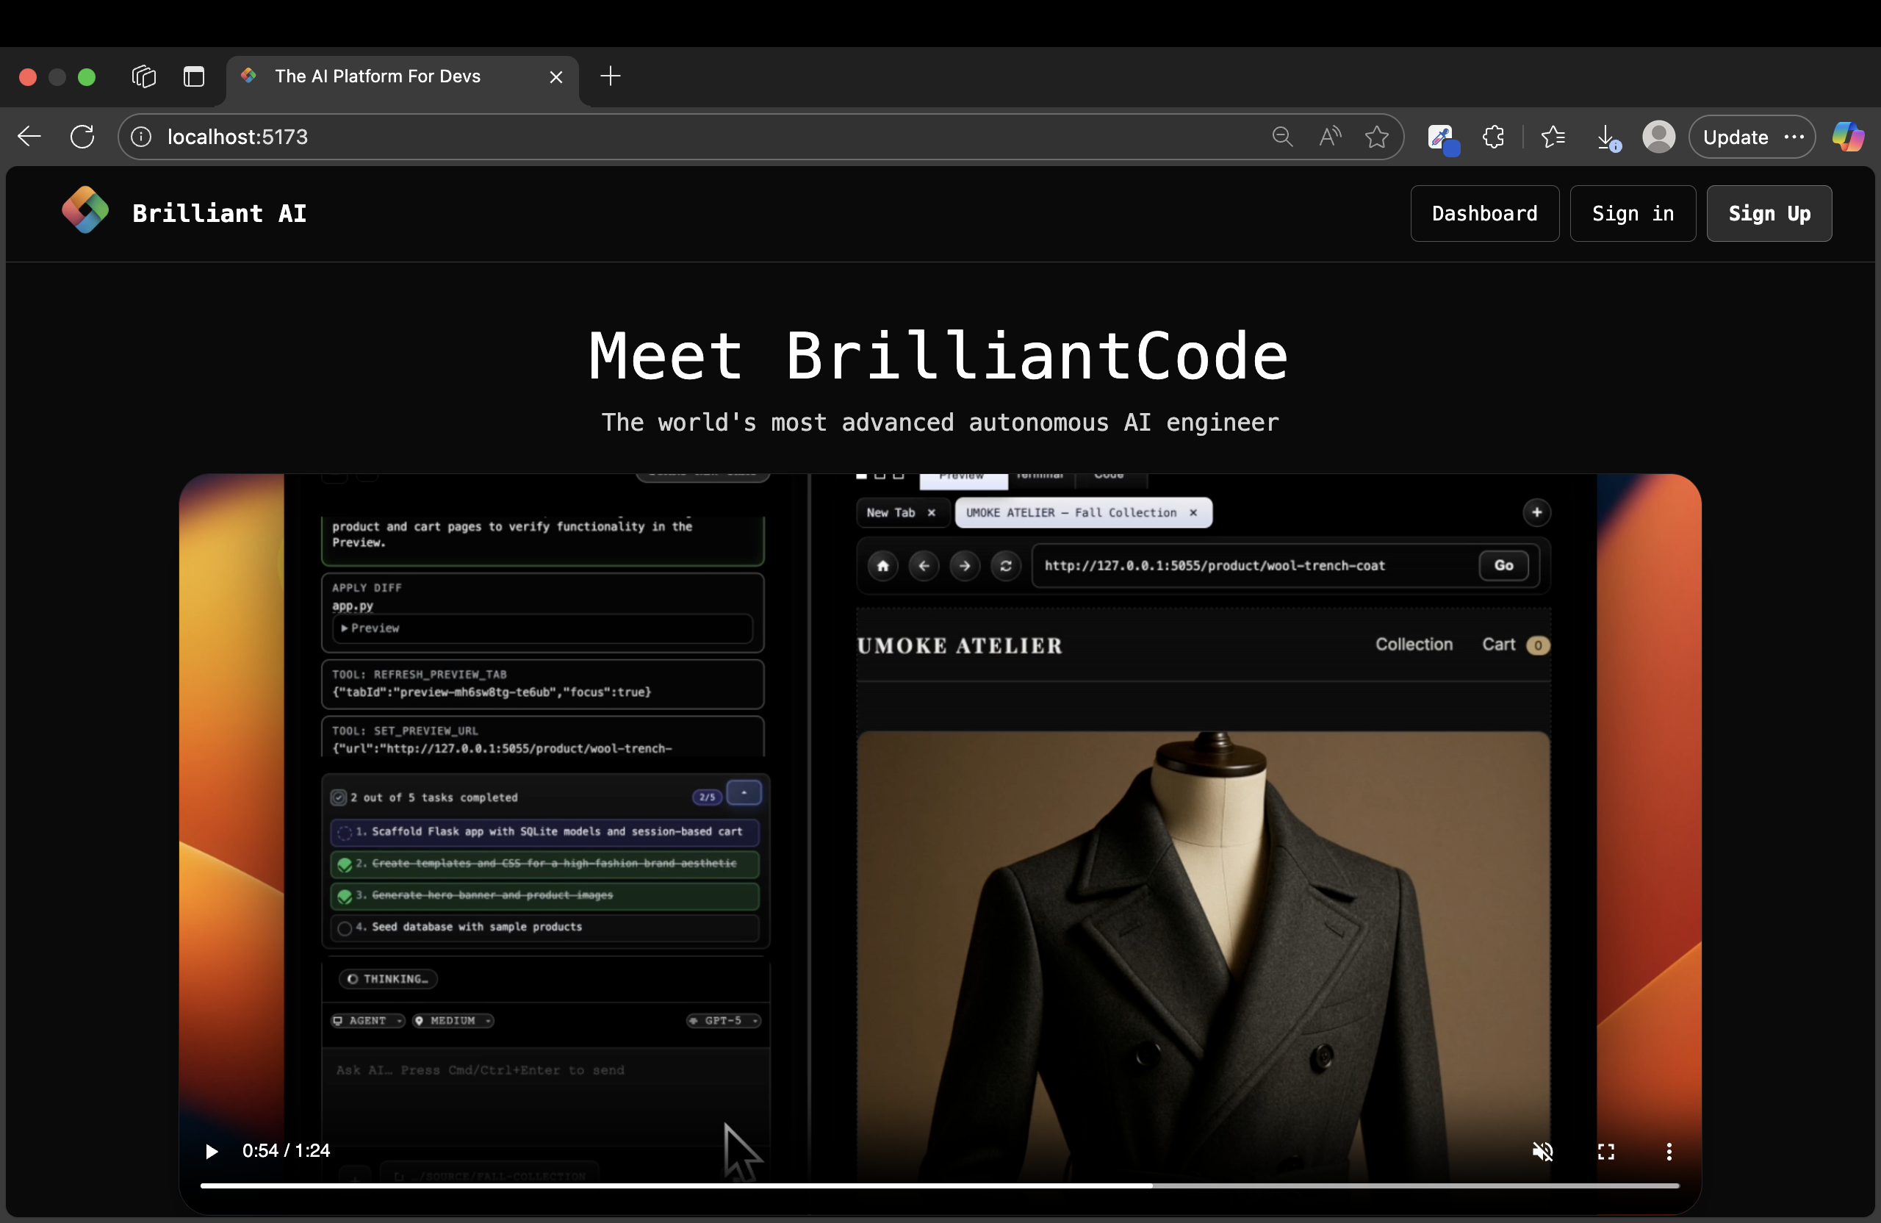Open the browser profile avatar
This screenshot has height=1223, width=1881.
tap(1658, 136)
